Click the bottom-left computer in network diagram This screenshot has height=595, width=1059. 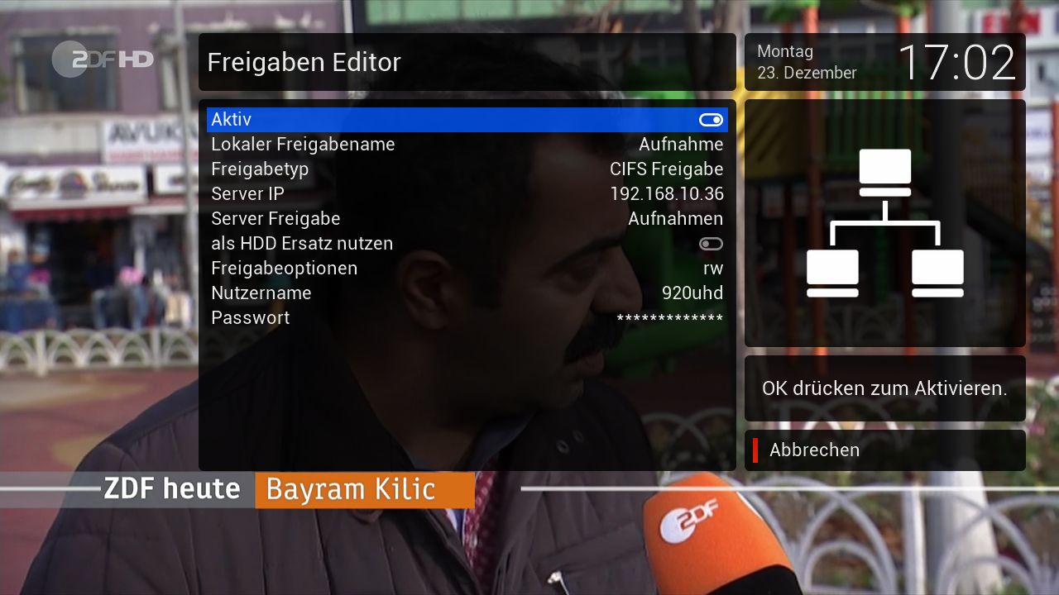coord(832,273)
